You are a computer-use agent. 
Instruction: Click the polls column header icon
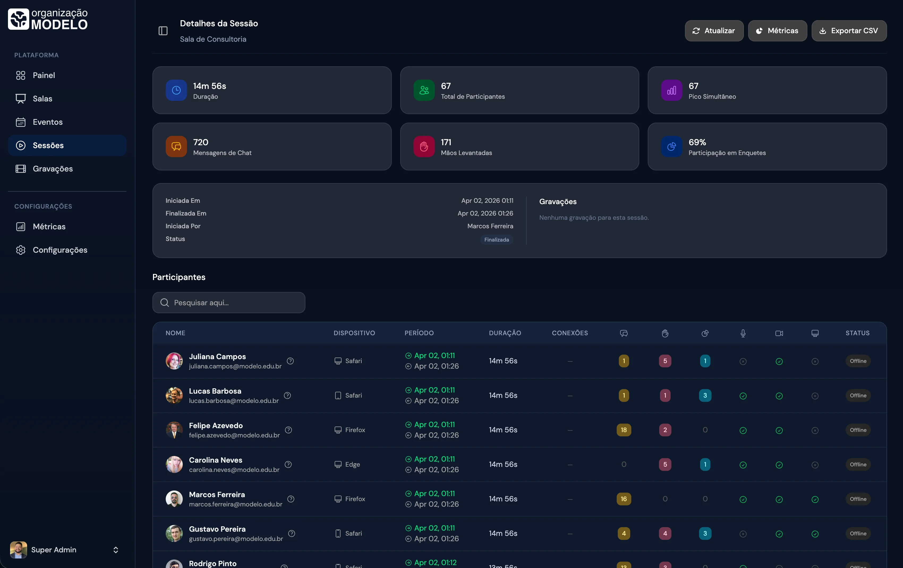pos(705,333)
